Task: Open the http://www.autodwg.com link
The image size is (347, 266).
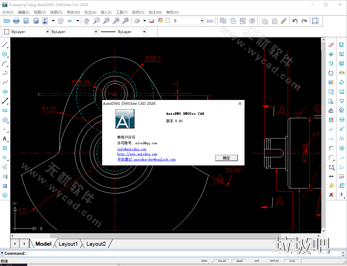Action: (137, 154)
